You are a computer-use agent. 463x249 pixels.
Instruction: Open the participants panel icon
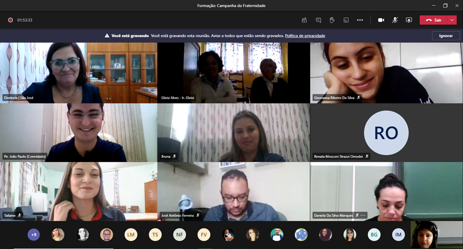304,20
